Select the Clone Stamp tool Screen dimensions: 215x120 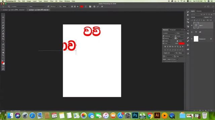coord(3,34)
